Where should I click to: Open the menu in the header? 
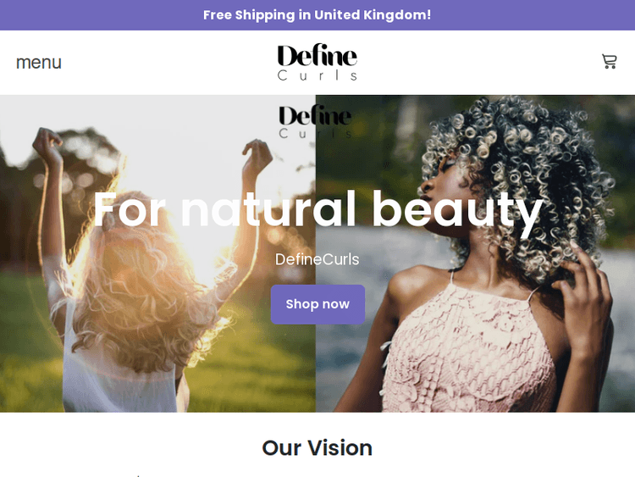[x=39, y=63]
